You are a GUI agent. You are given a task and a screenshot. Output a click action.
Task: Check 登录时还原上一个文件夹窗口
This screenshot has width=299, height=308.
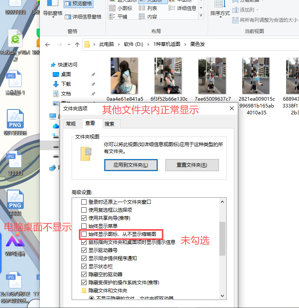pos(84,202)
